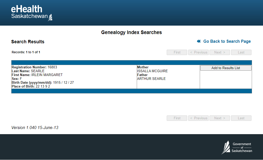Click the double-arrow rewind icon beside Go Back
This screenshot has height=160, width=263.
[x=199, y=41]
